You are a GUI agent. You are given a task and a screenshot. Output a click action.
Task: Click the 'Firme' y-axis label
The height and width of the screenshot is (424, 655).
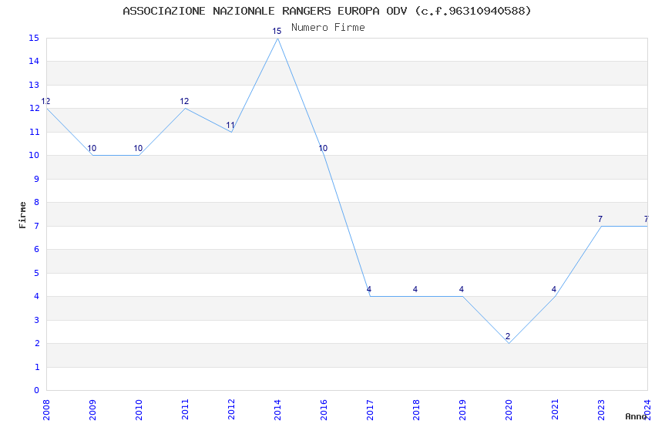tap(22, 215)
